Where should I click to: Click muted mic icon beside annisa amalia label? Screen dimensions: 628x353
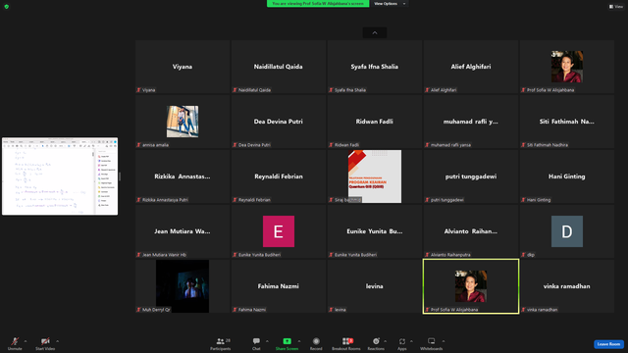click(x=138, y=145)
